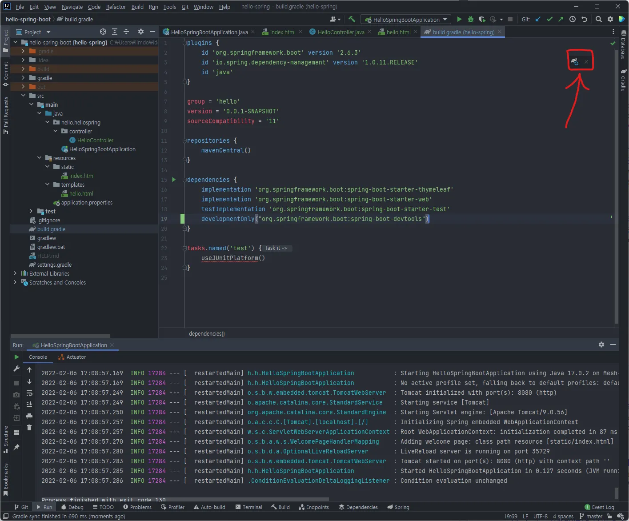
Task: Select HelloController class in tree
Action: tap(95, 140)
